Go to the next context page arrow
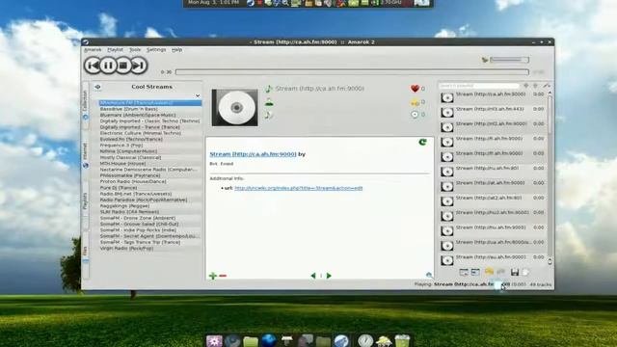 coord(329,276)
